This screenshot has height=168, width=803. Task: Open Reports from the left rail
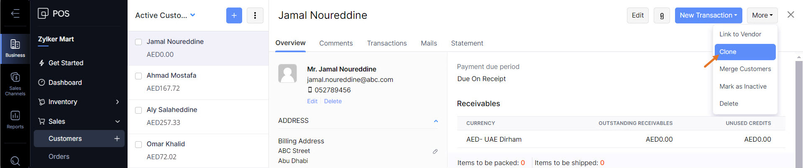(x=15, y=119)
